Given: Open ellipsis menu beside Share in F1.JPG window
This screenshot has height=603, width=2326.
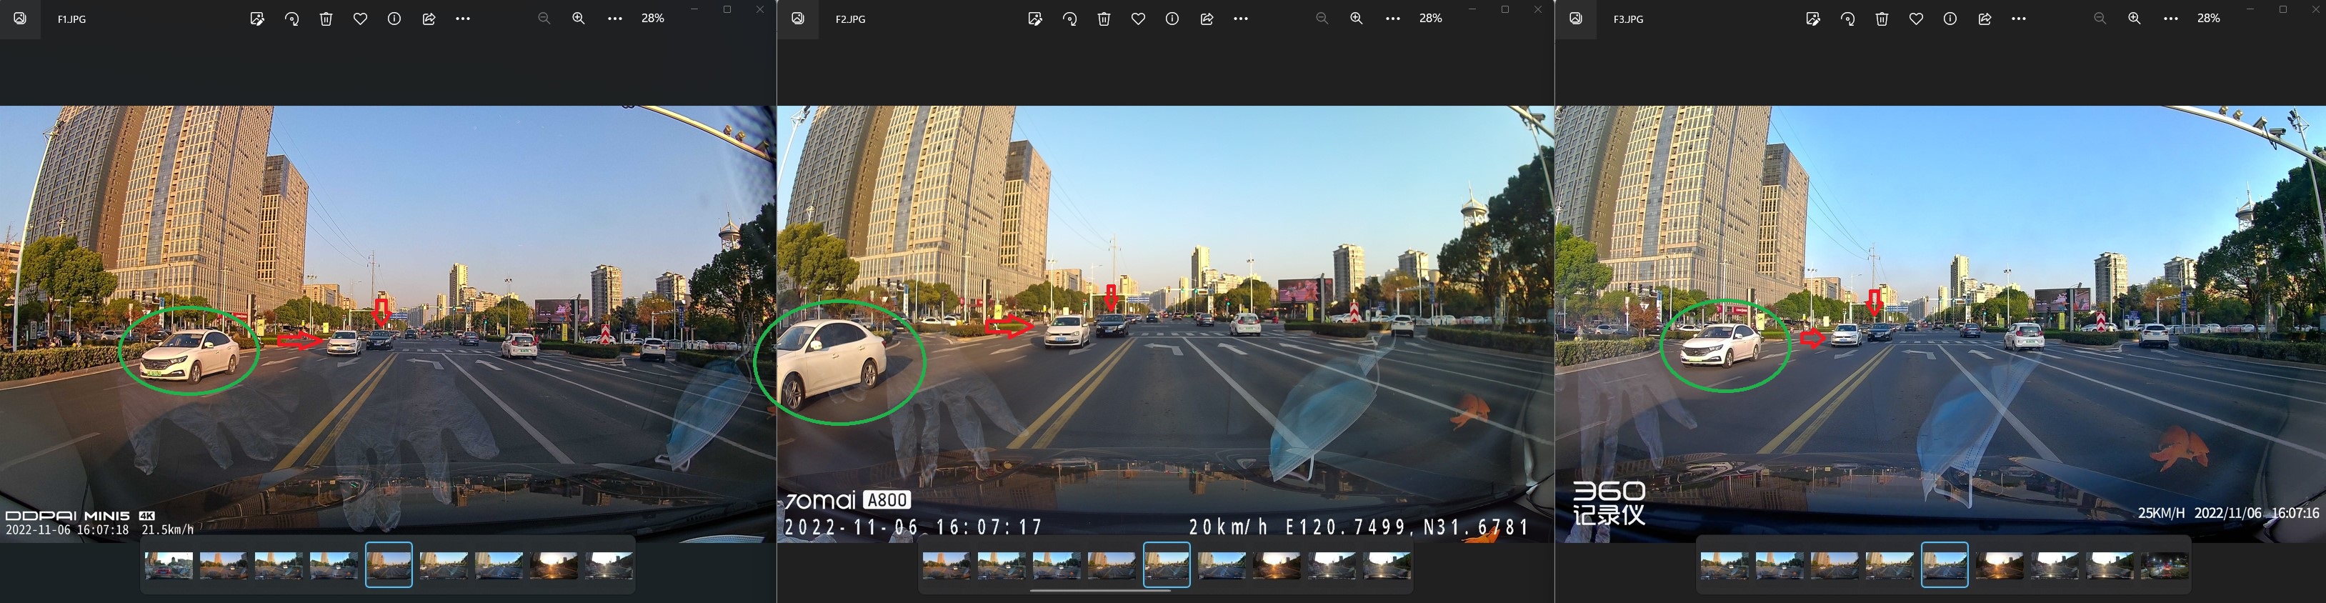Looking at the screenshot, I should tap(463, 19).
